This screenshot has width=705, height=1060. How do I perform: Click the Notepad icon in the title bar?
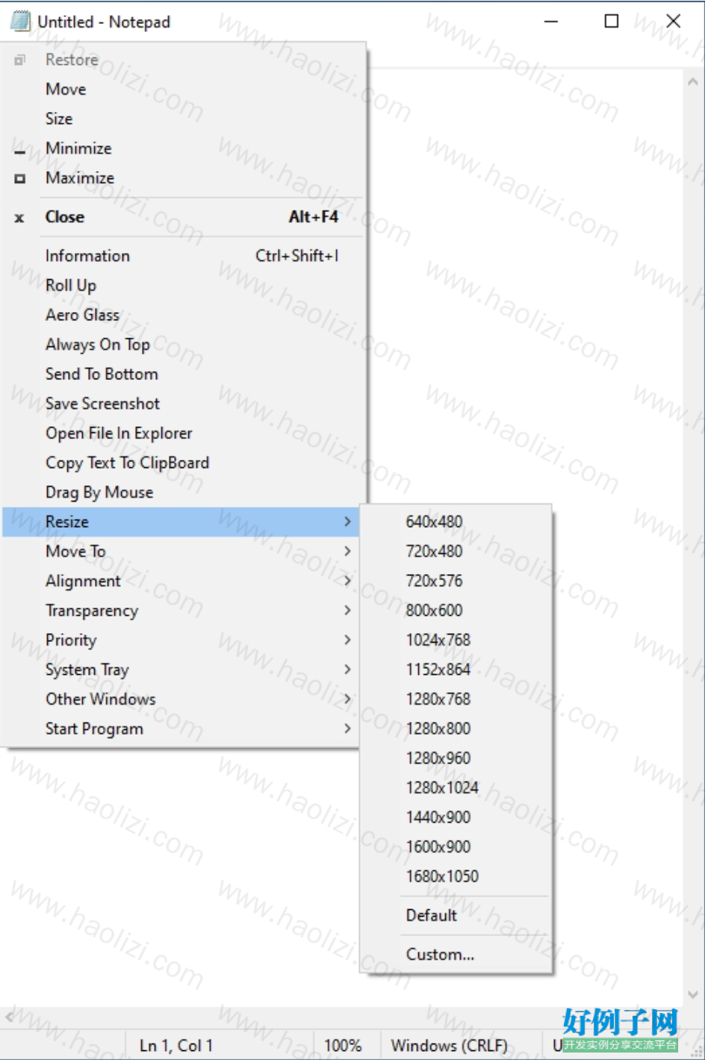[x=20, y=22]
